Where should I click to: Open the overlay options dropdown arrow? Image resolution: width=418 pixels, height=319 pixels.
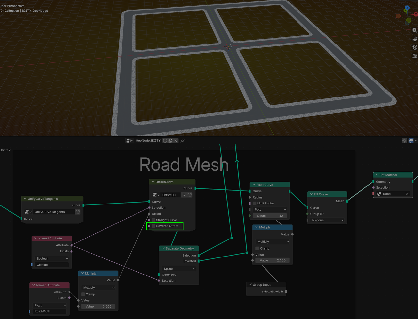pyautogui.click(x=416, y=141)
